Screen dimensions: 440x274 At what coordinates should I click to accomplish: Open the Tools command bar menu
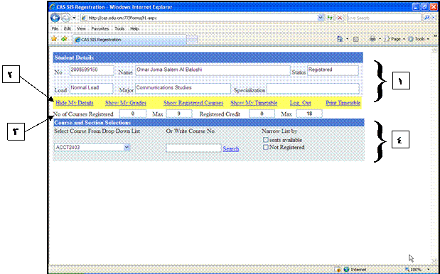coord(418,39)
